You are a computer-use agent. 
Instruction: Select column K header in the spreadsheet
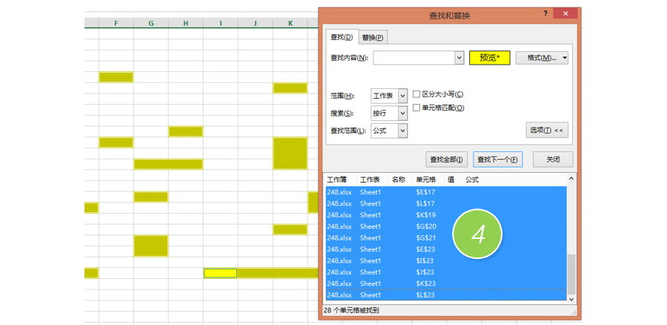[x=290, y=24]
